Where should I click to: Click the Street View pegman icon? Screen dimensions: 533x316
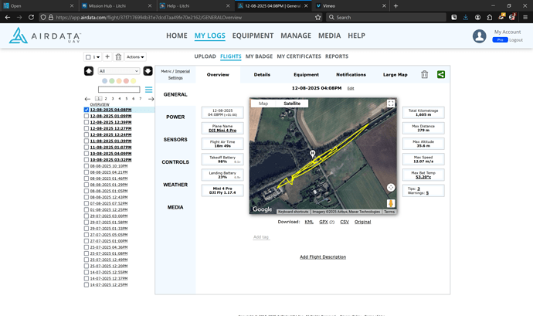tap(391, 203)
